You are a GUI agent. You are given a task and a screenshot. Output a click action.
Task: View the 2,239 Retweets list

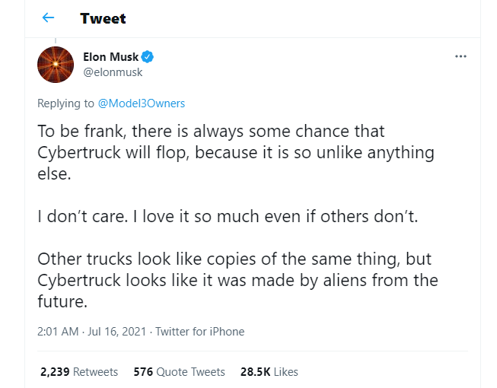tap(78, 372)
